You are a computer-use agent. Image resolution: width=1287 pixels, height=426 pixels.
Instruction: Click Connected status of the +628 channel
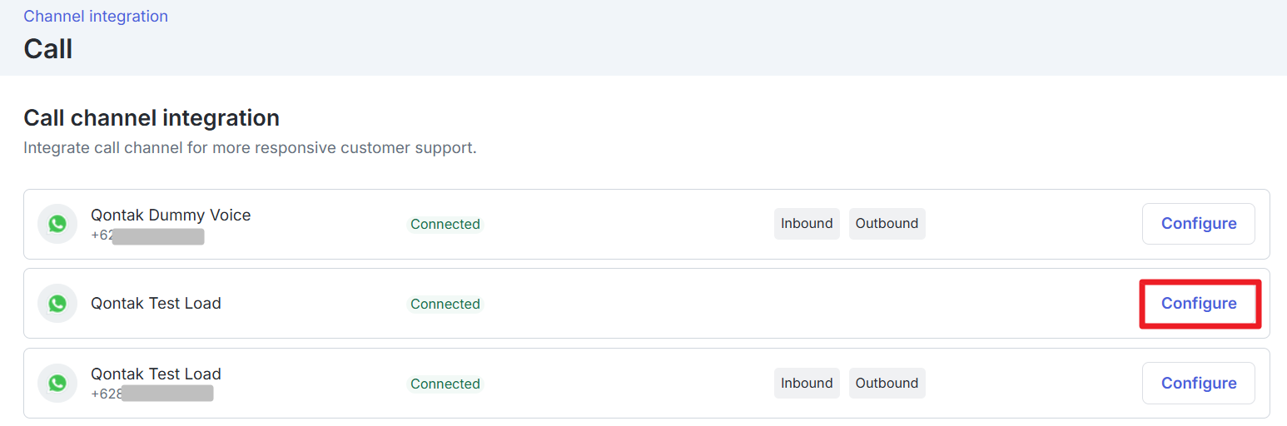coord(445,384)
